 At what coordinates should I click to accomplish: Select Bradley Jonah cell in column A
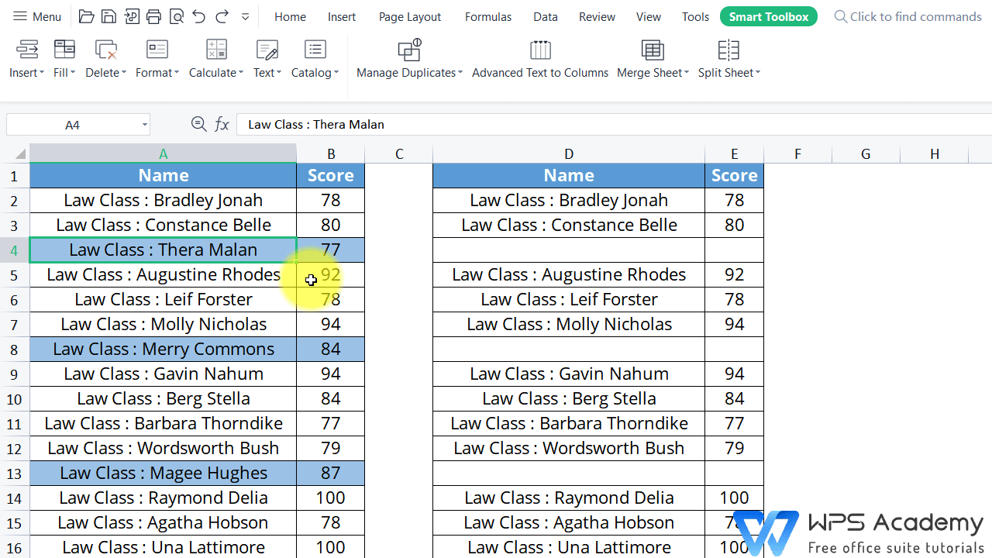pos(163,201)
